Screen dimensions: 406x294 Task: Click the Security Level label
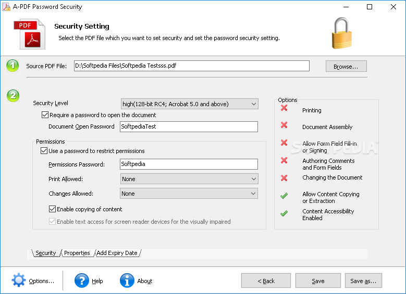point(51,103)
